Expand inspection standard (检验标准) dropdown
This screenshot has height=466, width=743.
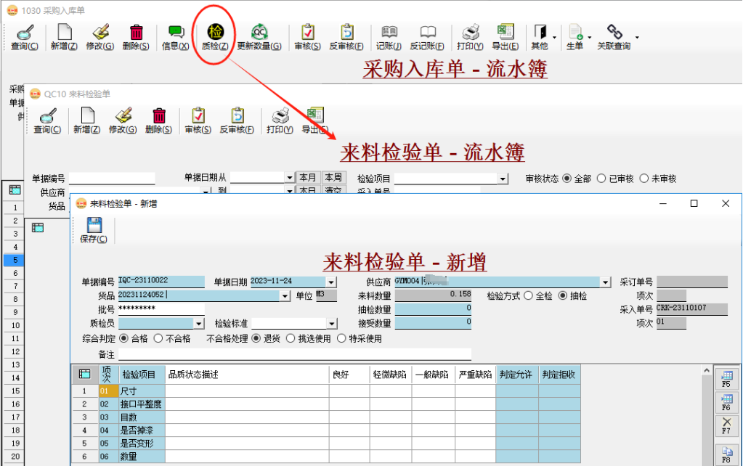pyautogui.click(x=332, y=324)
